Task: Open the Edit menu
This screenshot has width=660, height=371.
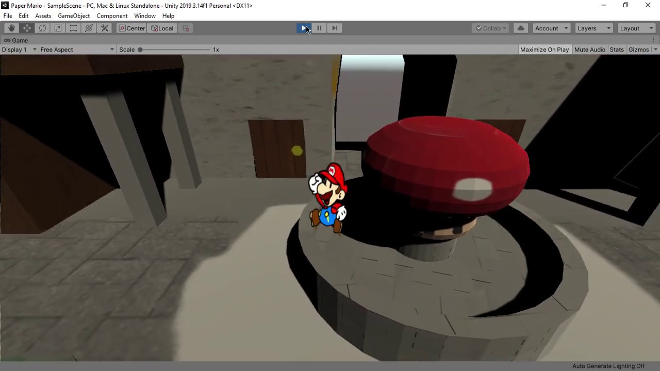Action: tap(24, 16)
